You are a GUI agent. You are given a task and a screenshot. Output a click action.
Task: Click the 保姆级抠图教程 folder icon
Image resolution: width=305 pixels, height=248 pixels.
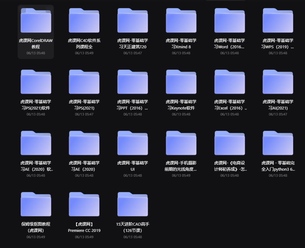point(36,204)
